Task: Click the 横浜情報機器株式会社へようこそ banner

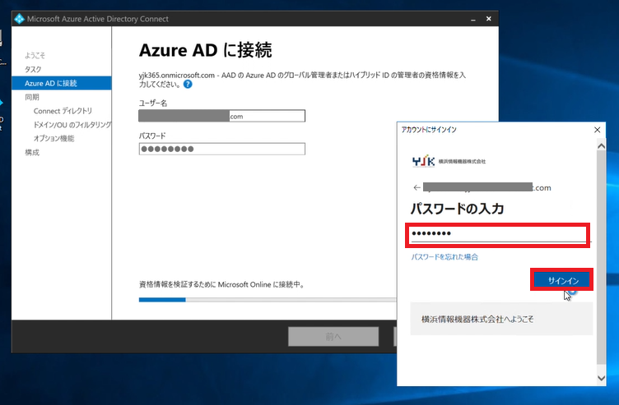Action: tap(501, 319)
